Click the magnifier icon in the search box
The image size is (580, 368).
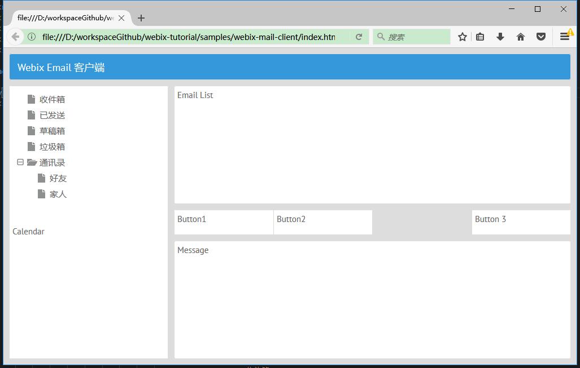tap(381, 37)
